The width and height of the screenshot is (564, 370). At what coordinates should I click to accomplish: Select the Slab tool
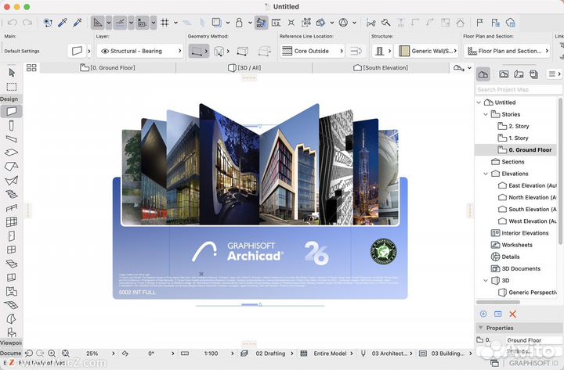pyautogui.click(x=12, y=153)
